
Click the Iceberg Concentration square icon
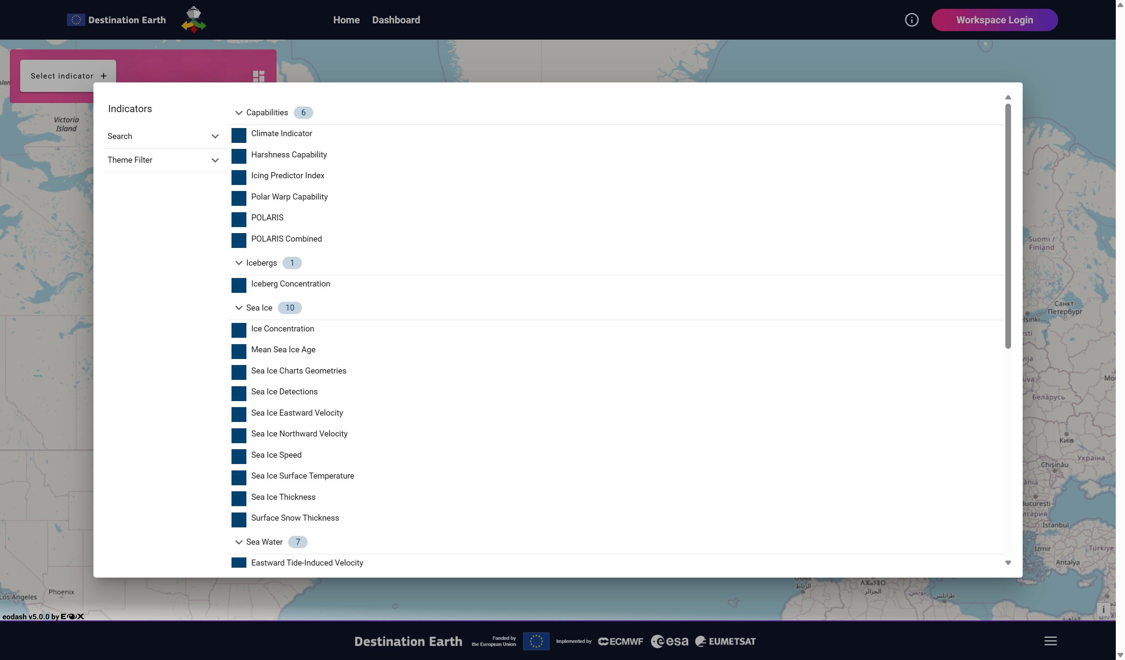(239, 285)
